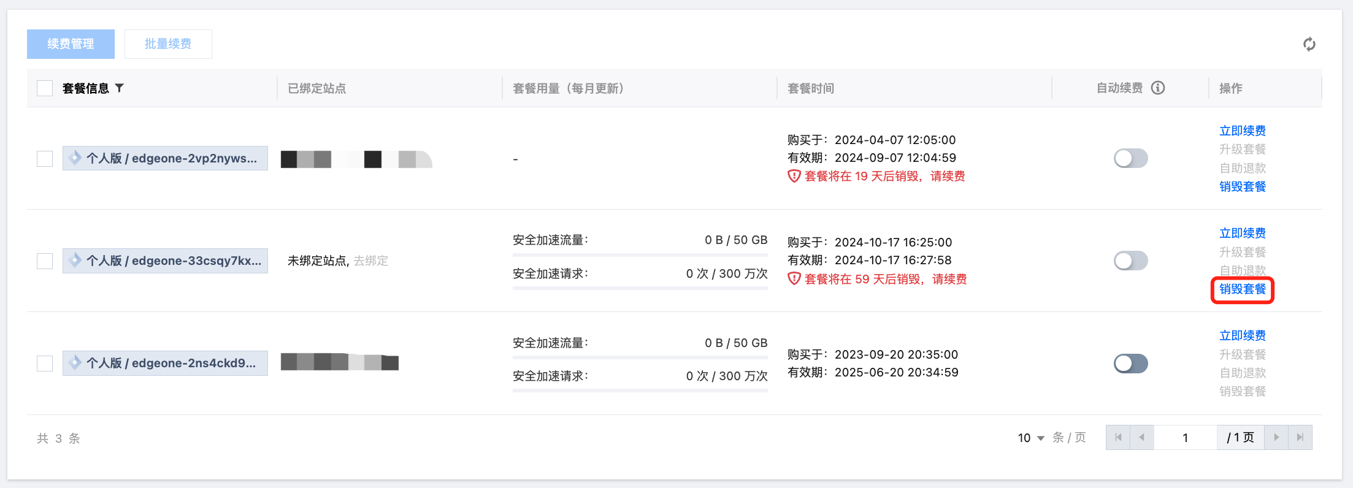Check the select-all checkbox in the table header

click(45, 88)
